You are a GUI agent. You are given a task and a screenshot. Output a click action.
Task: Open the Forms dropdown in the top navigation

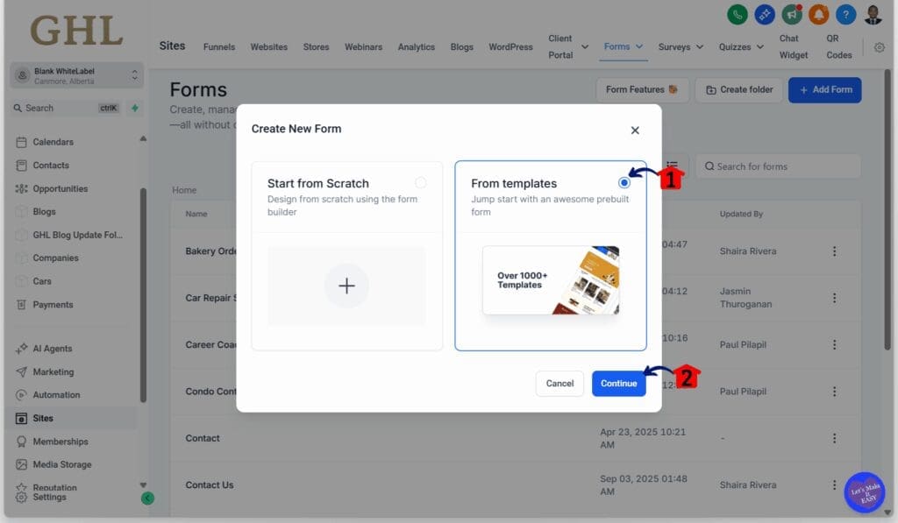[623, 46]
